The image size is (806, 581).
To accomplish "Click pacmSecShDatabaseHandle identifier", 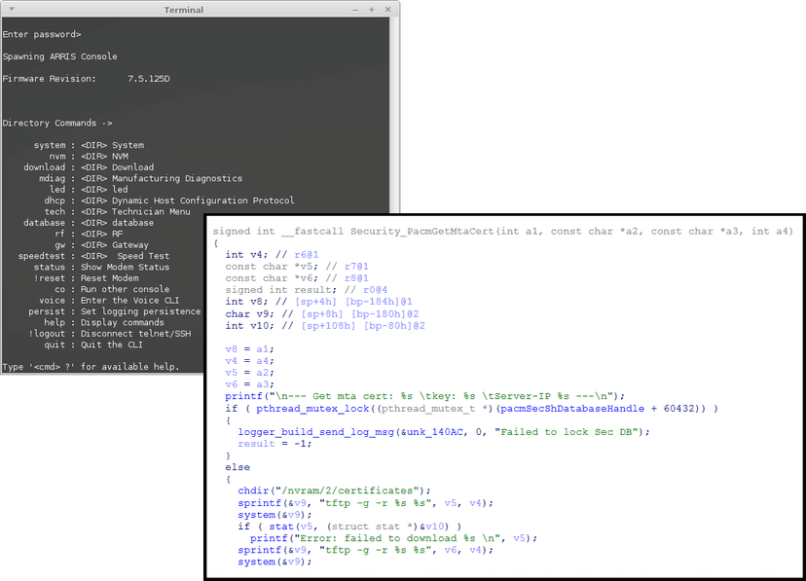I will (572, 409).
